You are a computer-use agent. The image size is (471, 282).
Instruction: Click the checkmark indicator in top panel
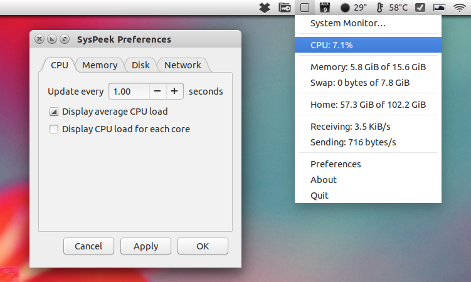coord(420,8)
